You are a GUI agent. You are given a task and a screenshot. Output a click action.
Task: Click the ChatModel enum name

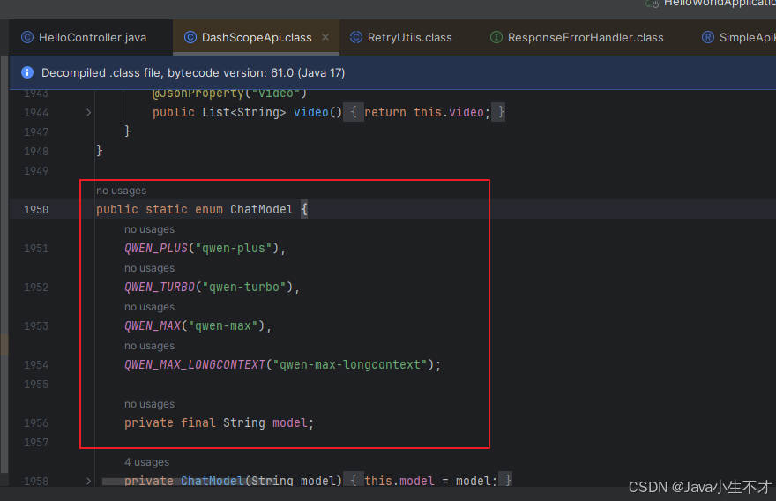262,209
